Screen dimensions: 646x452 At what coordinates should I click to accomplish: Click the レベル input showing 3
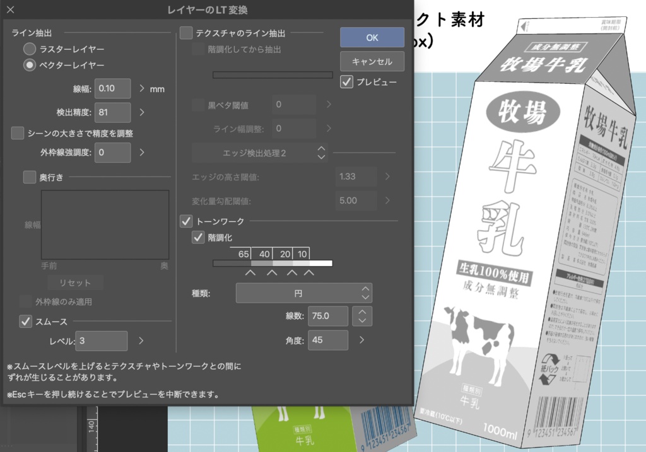click(101, 341)
